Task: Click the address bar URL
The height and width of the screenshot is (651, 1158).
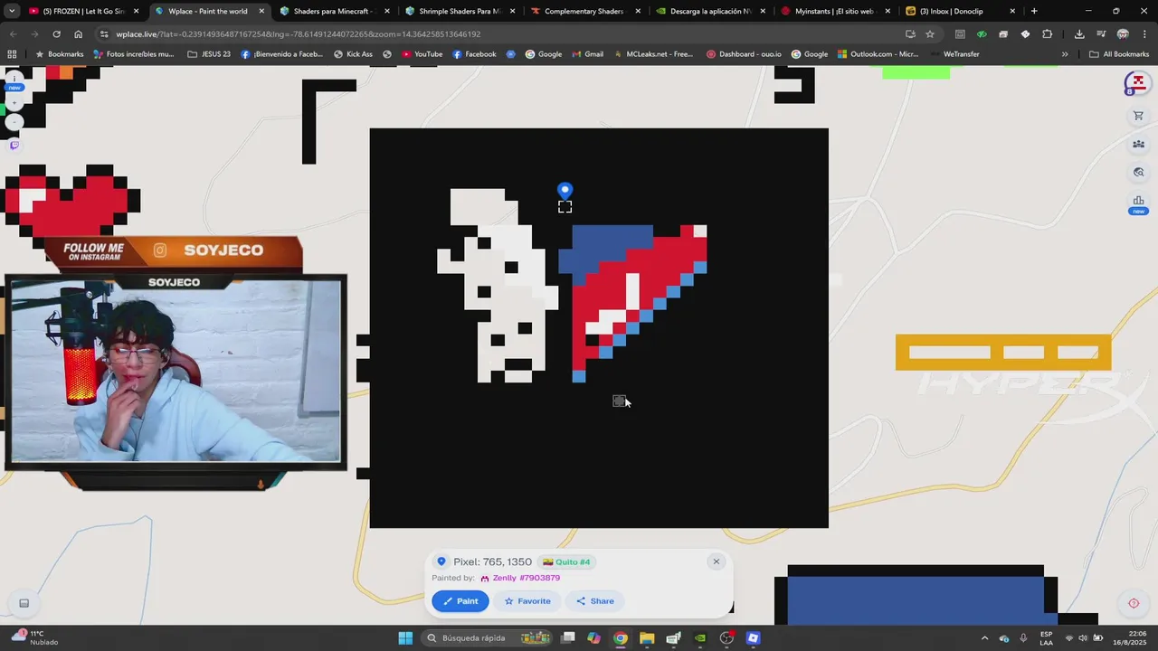Action: point(299,34)
